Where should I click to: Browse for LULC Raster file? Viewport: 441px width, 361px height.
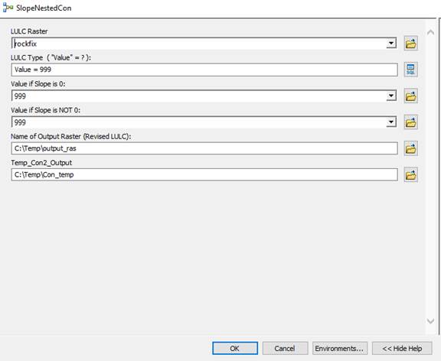(410, 44)
